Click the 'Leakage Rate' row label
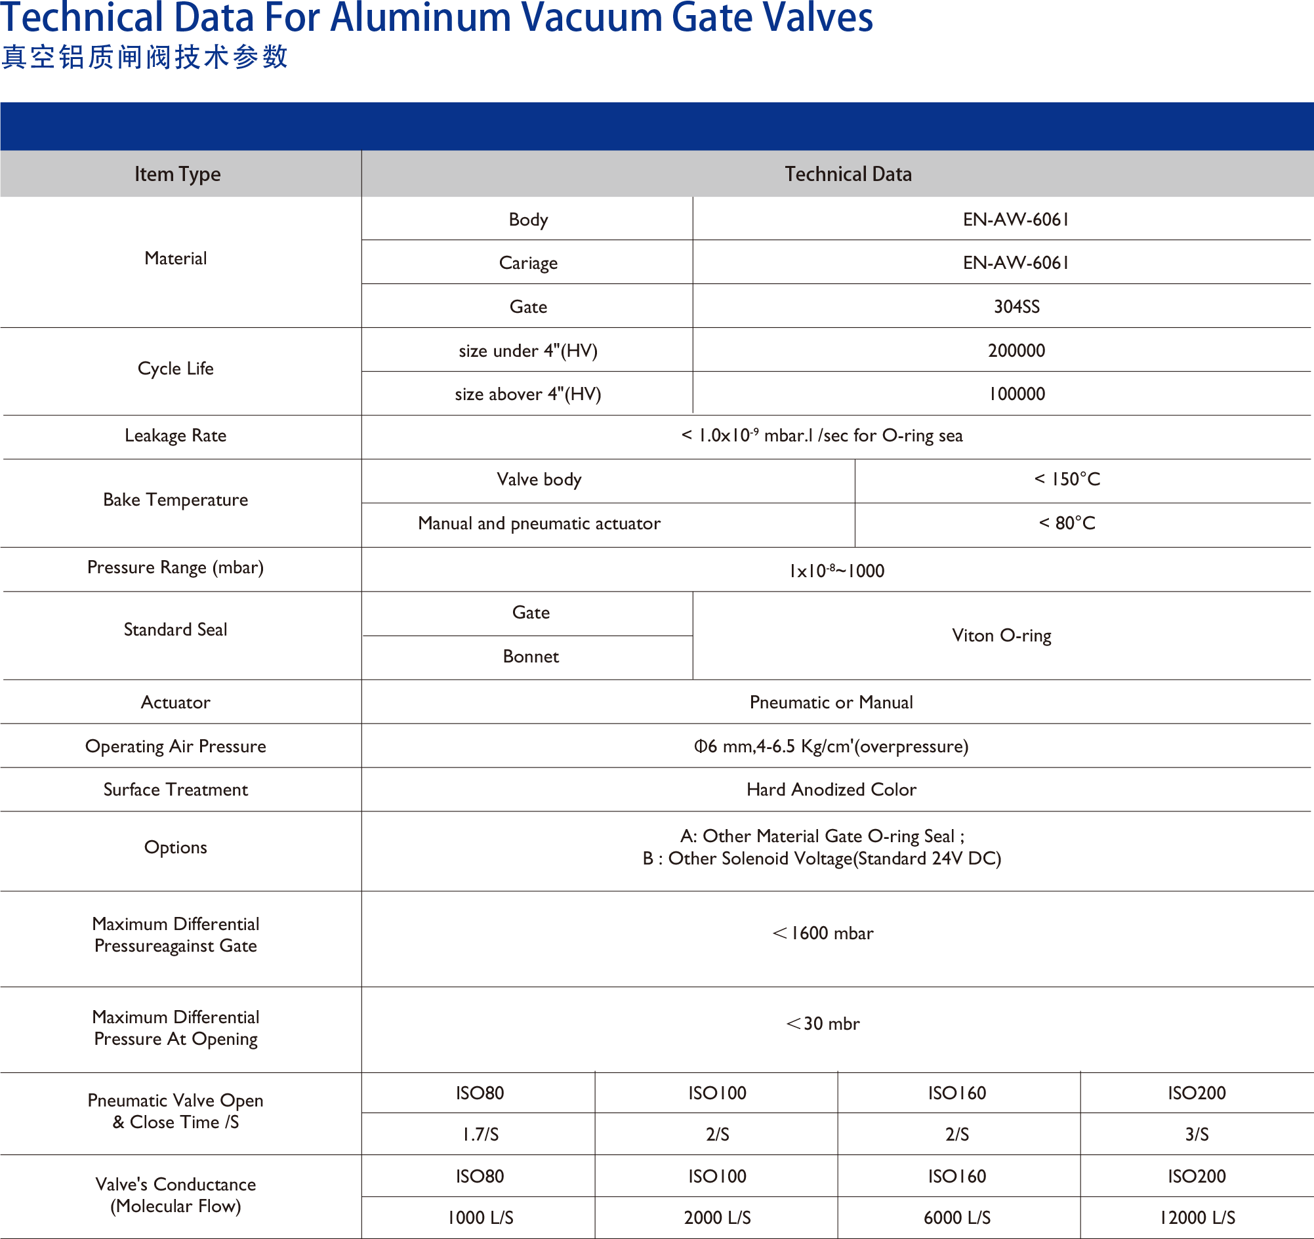This screenshot has height=1239, width=1314. 175,436
